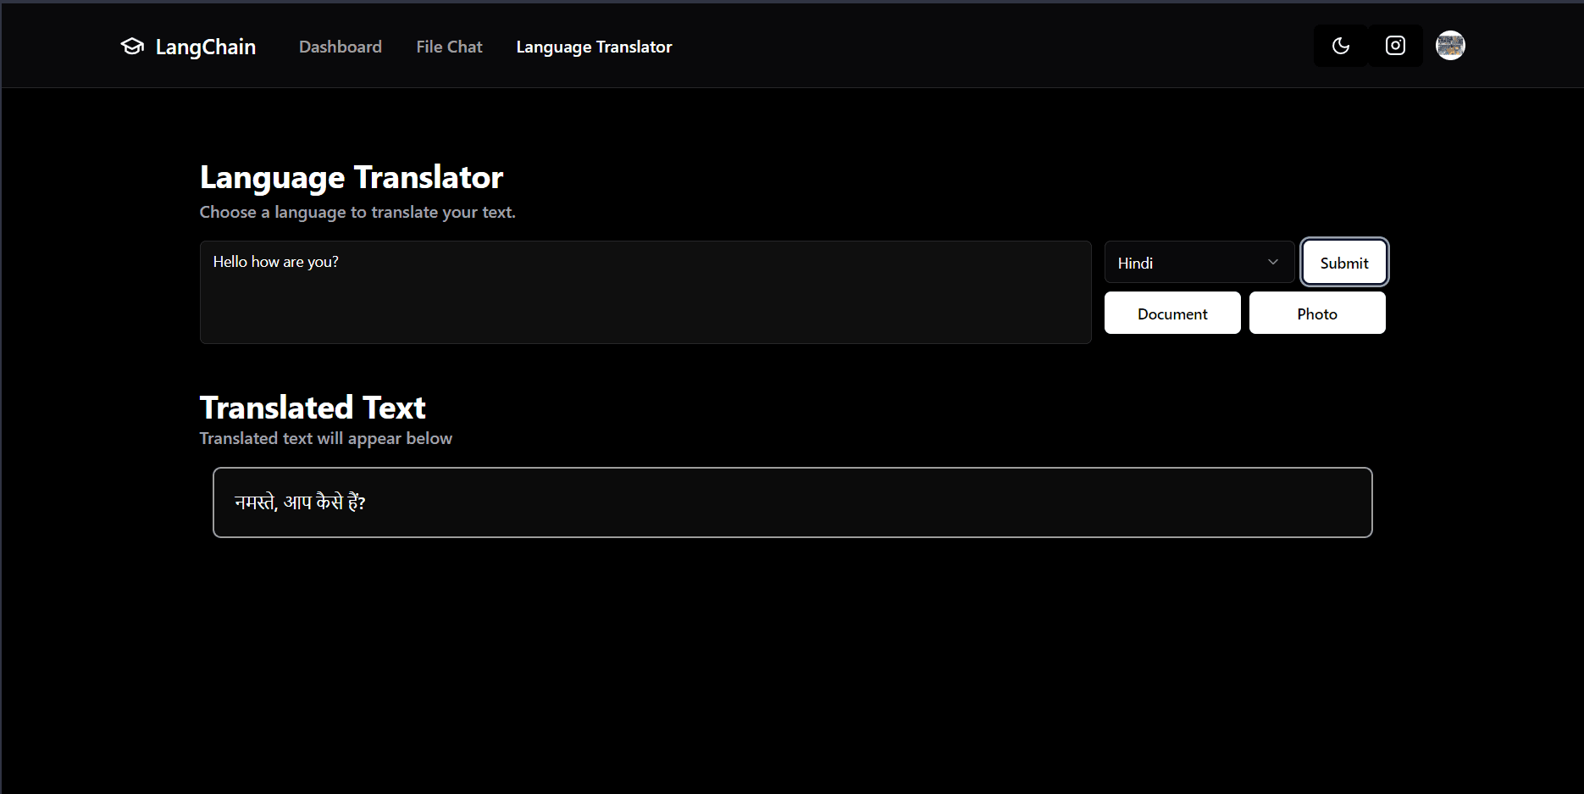Click the user profile avatar
Image resolution: width=1584 pixels, height=794 pixels.
pyautogui.click(x=1450, y=46)
